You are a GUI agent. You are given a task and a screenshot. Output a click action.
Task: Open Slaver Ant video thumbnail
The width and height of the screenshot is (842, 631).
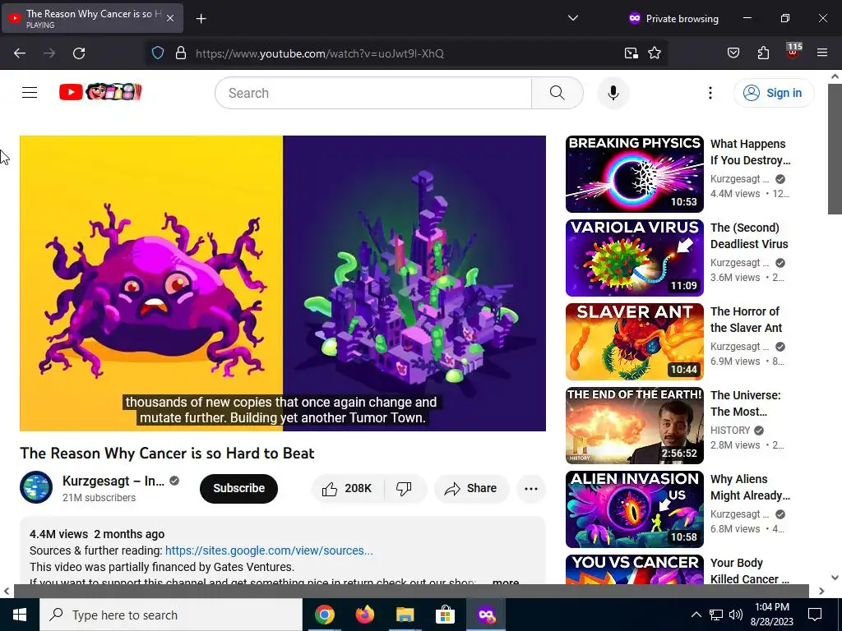634,342
